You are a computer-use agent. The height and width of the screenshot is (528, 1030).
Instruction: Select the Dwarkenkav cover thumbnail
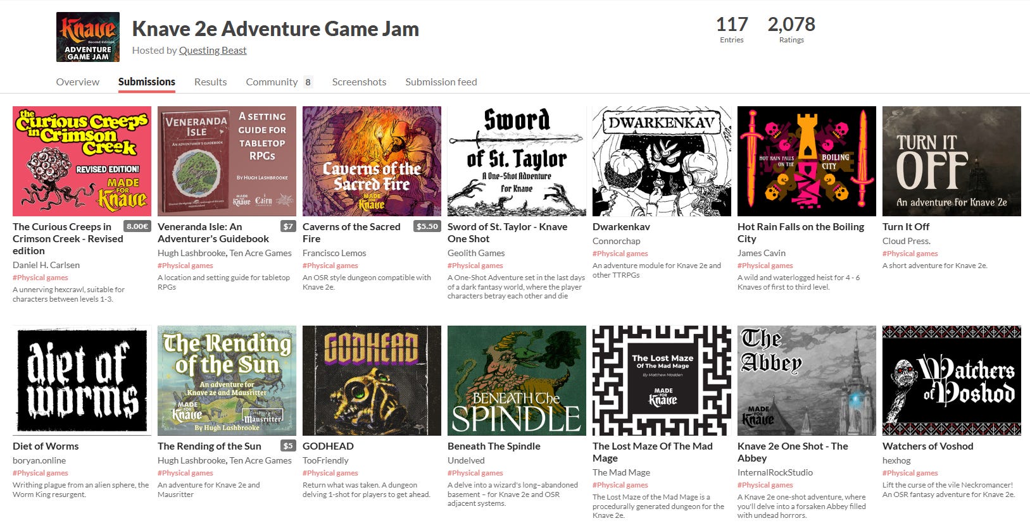(662, 161)
